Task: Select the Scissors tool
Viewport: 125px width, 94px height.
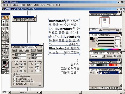Action: coord(7,53)
